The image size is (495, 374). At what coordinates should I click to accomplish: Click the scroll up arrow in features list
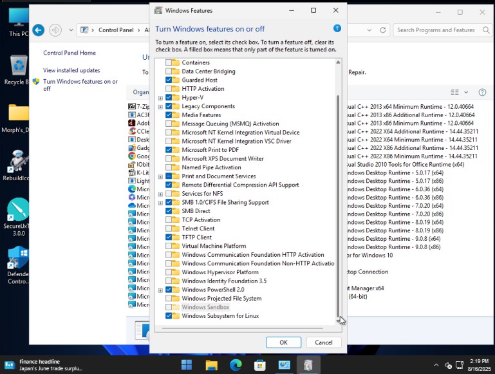point(338,62)
